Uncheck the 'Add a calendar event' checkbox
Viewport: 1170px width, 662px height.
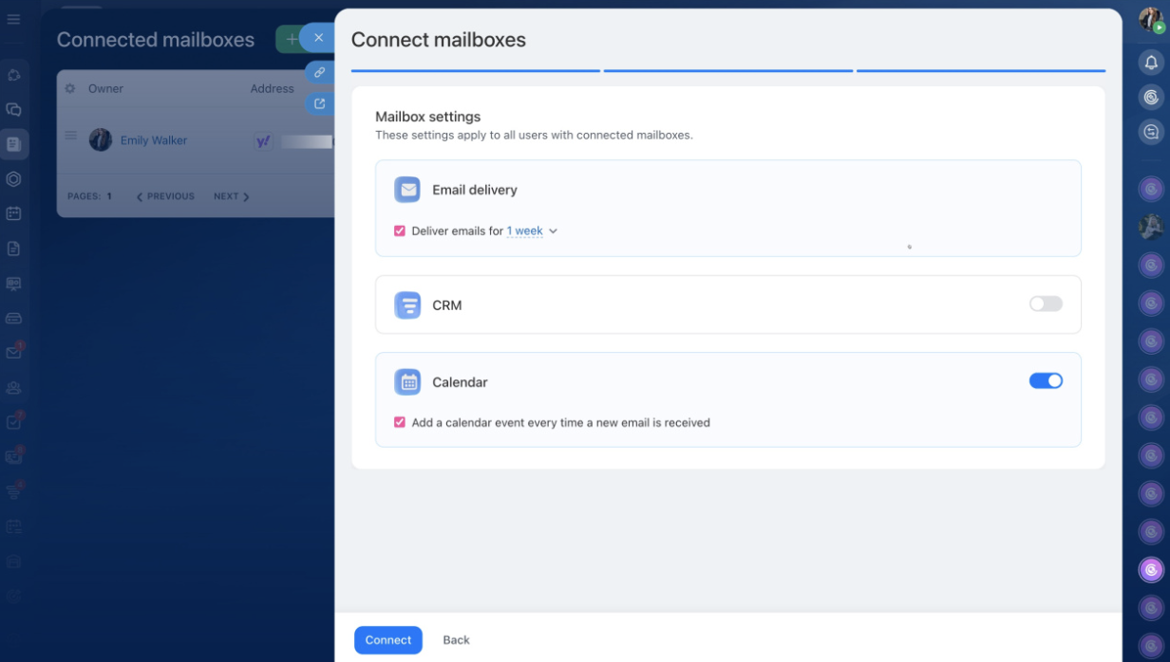click(x=400, y=422)
